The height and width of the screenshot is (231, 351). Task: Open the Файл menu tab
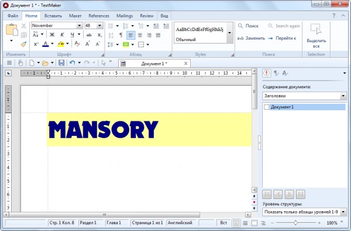click(x=13, y=16)
